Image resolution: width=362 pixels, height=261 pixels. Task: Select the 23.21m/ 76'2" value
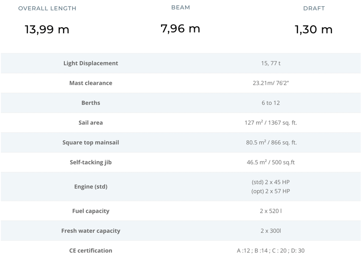[x=271, y=83]
